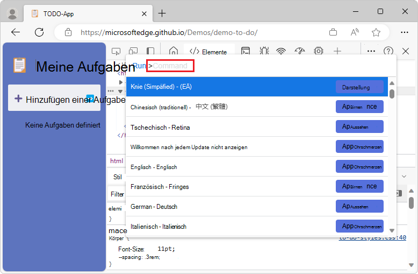This screenshot has width=418, height=274.
Task: Open the Network wifi icon tool
Action: 281,51
